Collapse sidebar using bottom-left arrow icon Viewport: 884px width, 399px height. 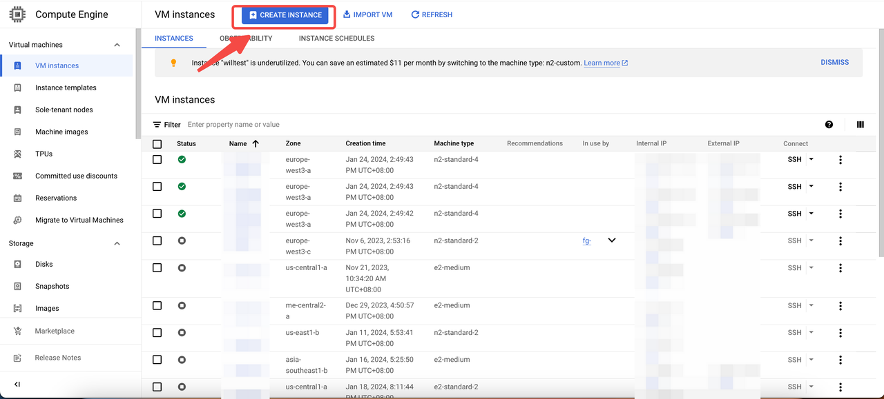pos(17,385)
